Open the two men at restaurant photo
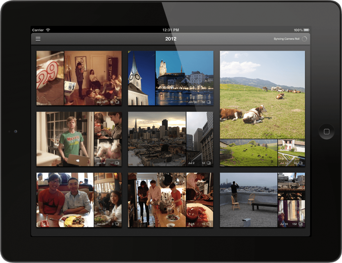 [65, 200]
